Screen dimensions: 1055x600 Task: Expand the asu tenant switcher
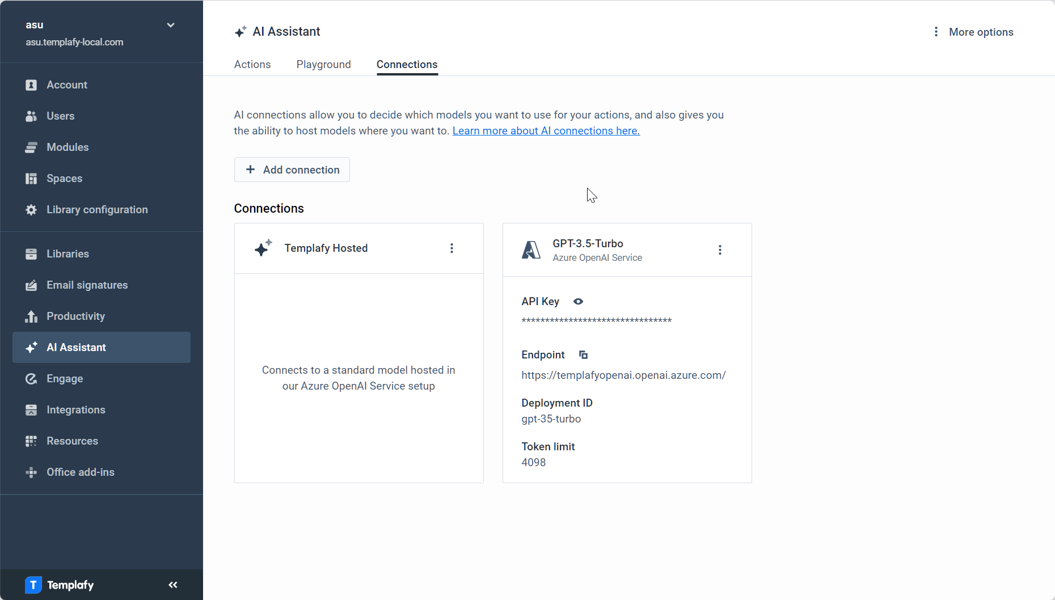[x=170, y=25]
